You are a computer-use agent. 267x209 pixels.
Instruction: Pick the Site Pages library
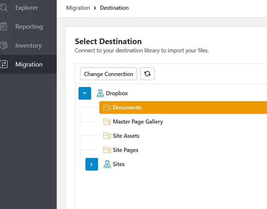click(125, 150)
